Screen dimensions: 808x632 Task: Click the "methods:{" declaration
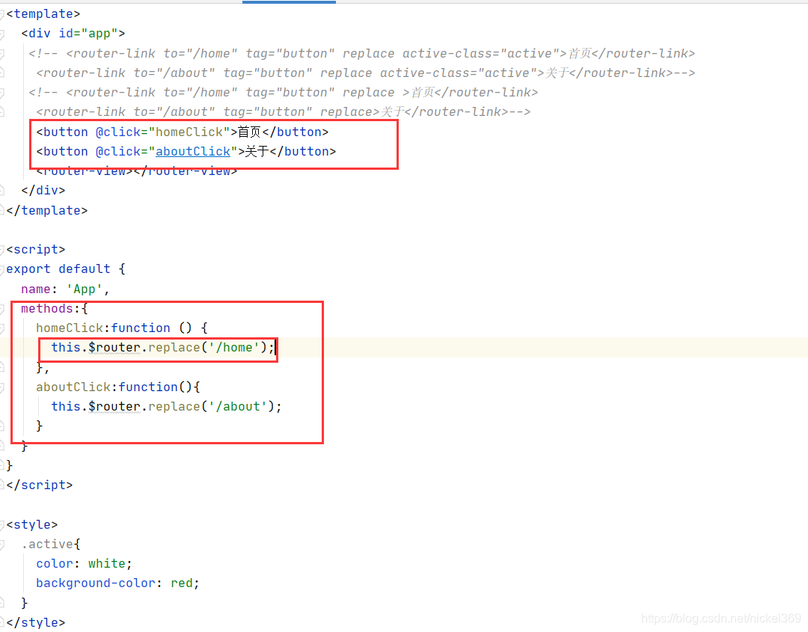pyautogui.click(x=55, y=309)
